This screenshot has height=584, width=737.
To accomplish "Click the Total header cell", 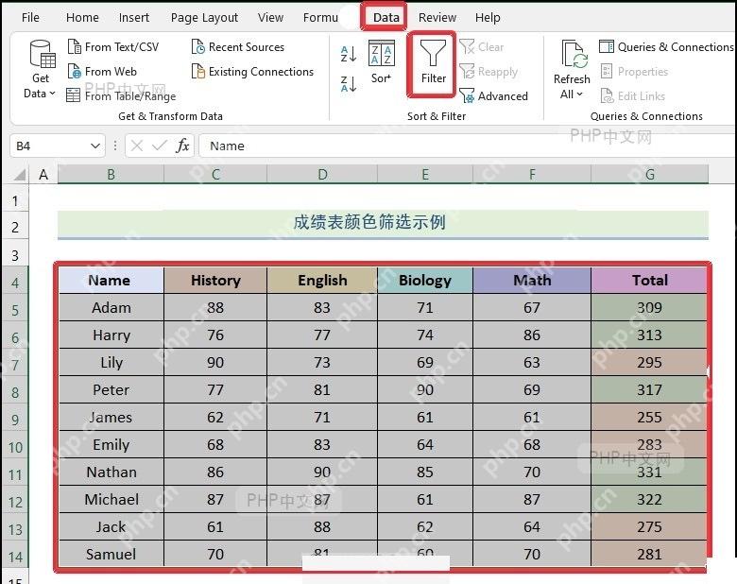I will 649,281.
